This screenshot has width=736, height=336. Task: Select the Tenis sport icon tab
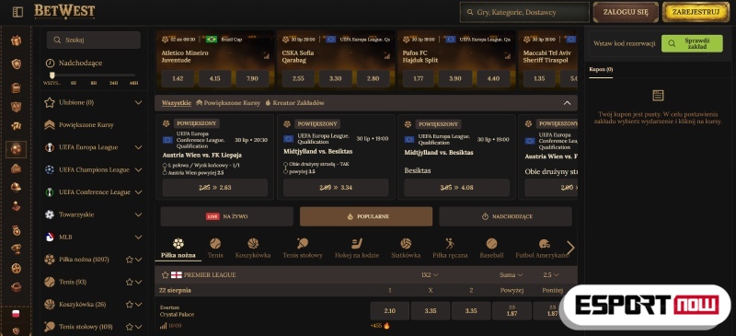point(215,248)
